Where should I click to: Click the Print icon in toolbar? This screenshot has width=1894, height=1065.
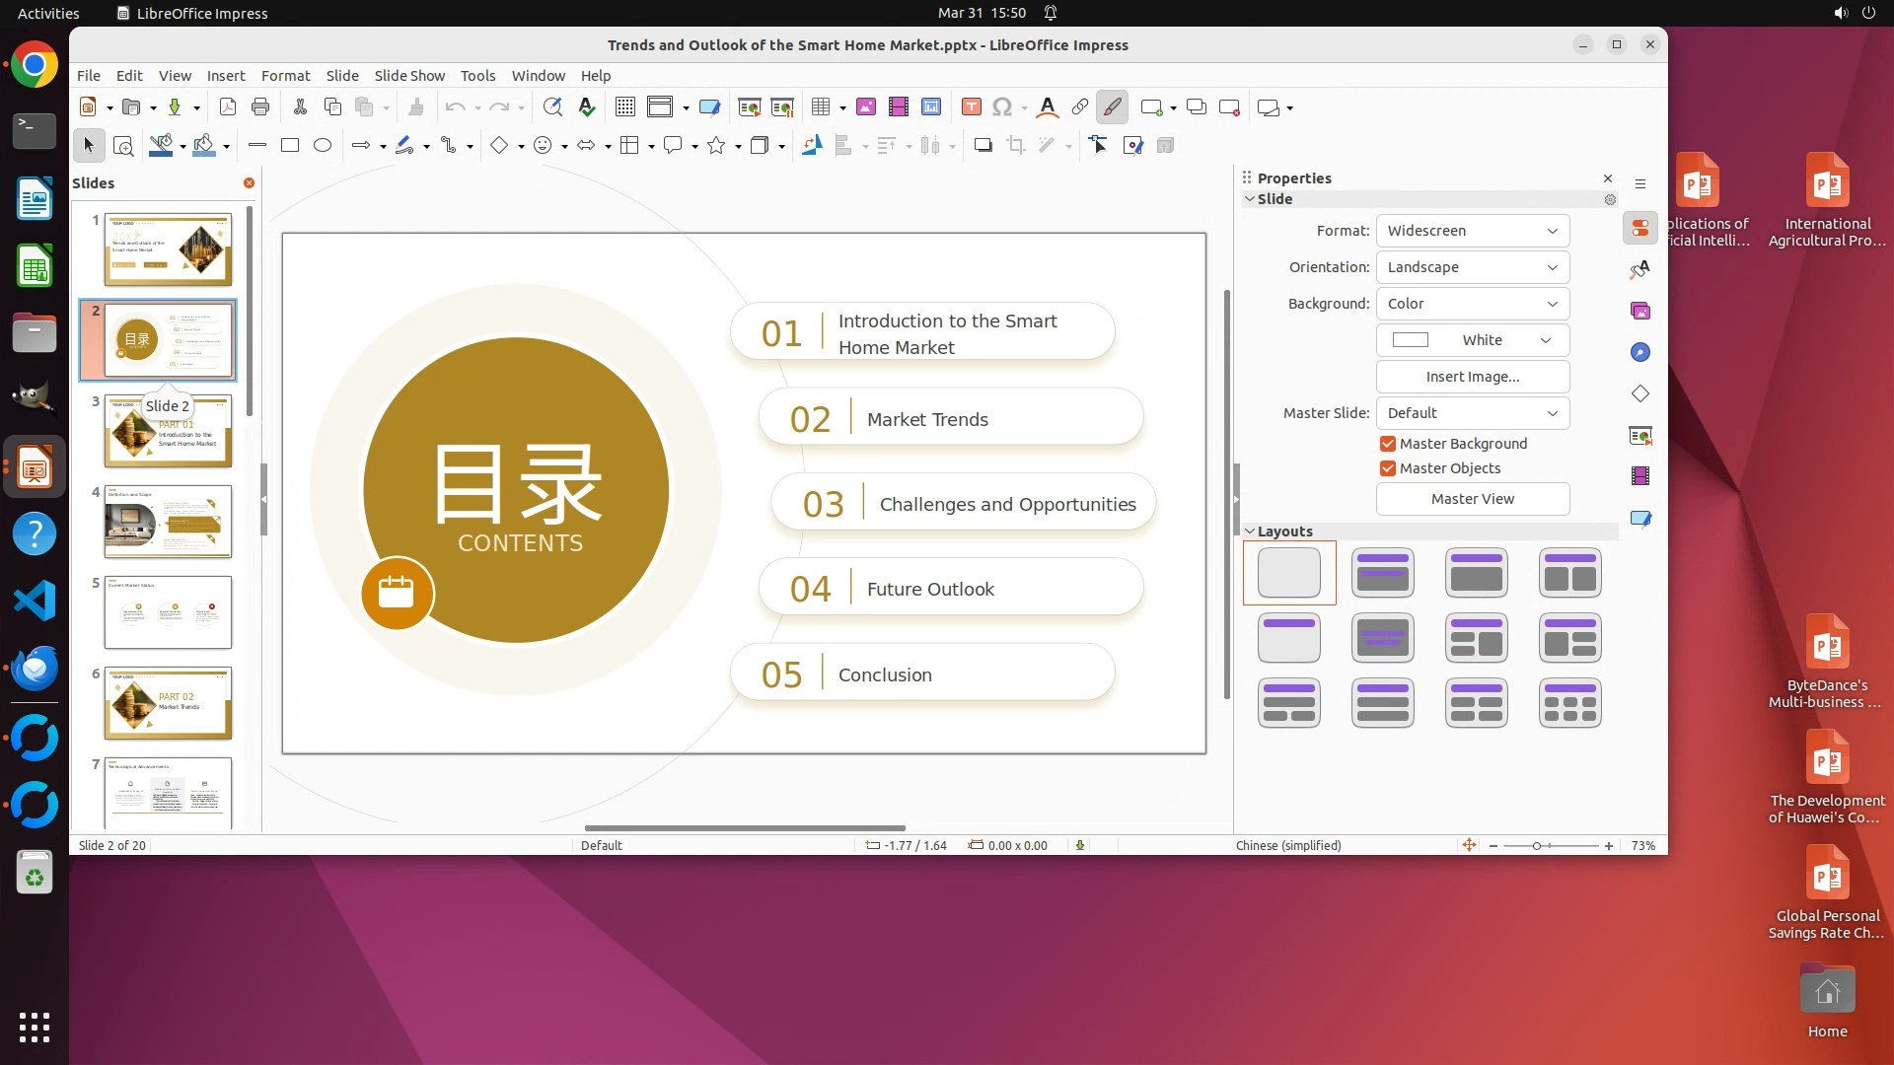[260, 107]
